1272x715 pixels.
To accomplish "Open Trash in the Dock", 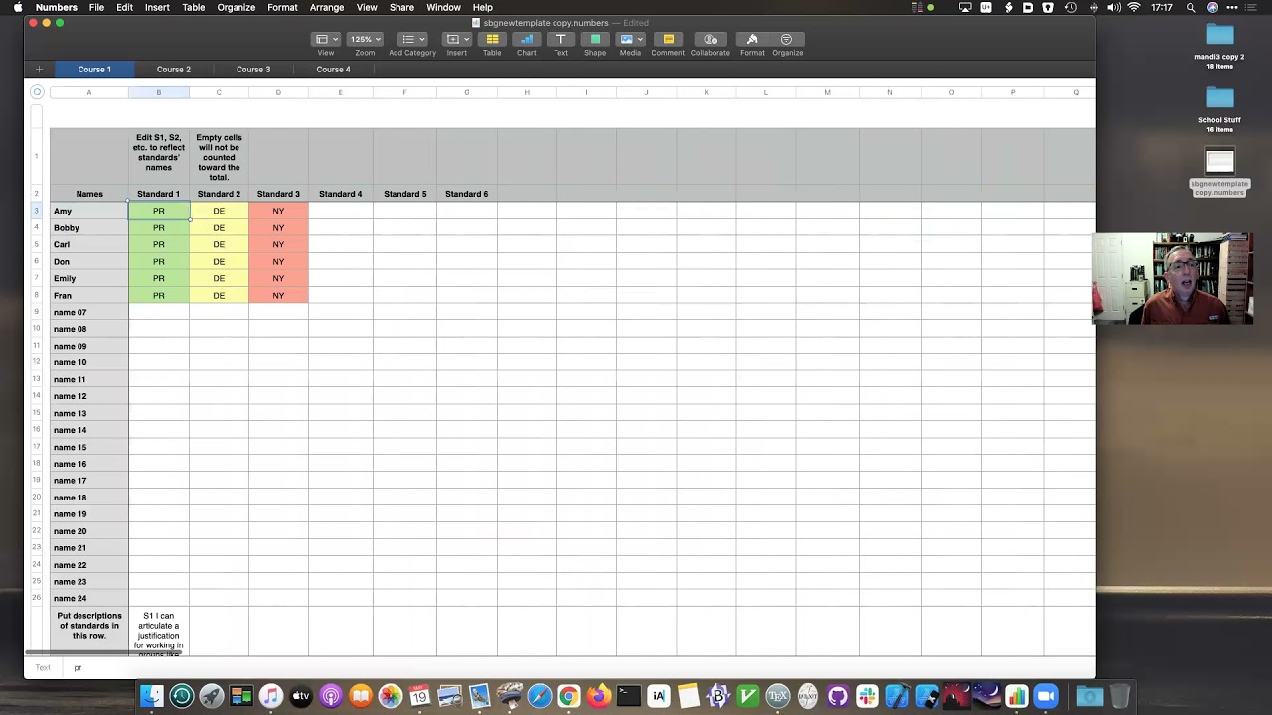I will pyautogui.click(x=1120, y=696).
